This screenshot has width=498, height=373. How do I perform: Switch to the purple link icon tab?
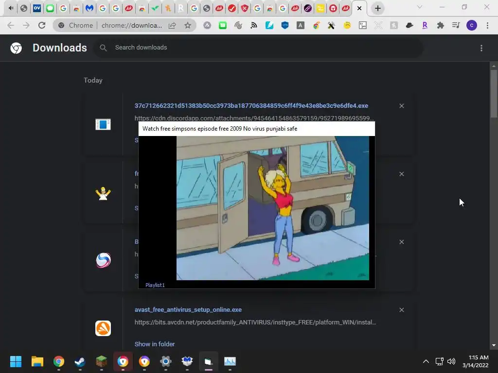point(308,8)
